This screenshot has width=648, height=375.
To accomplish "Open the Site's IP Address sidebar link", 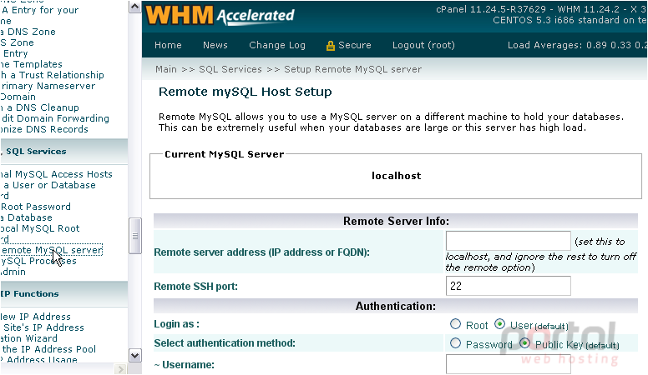I will [43, 327].
